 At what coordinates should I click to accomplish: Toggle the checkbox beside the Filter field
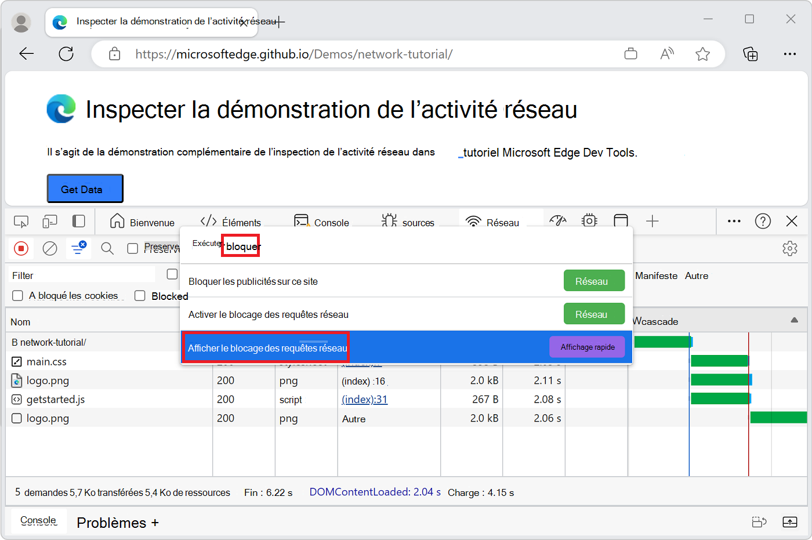172,274
